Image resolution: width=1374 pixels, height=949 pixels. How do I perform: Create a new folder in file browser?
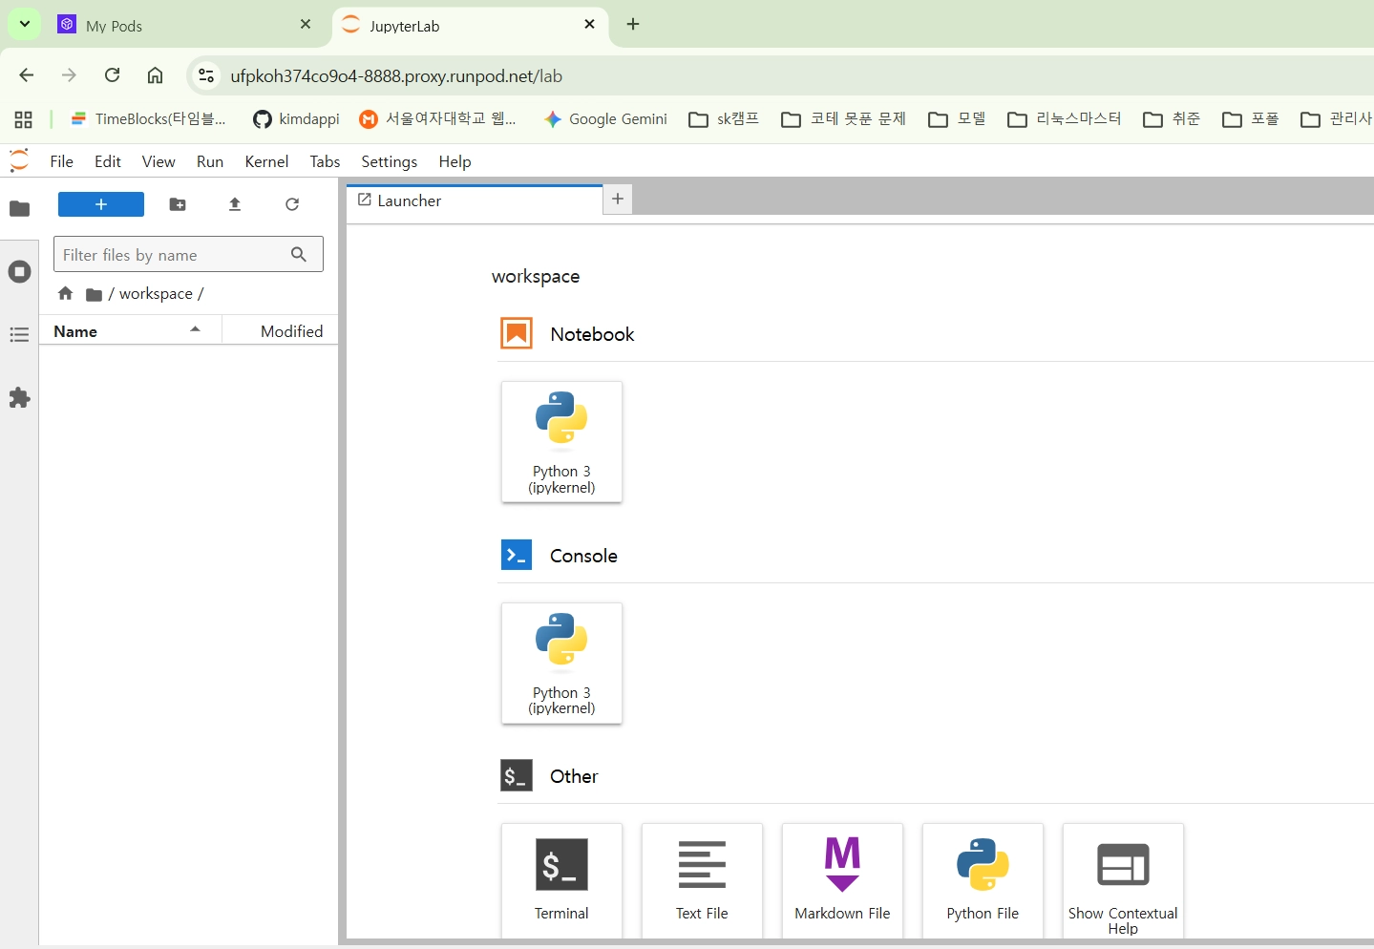tap(178, 204)
